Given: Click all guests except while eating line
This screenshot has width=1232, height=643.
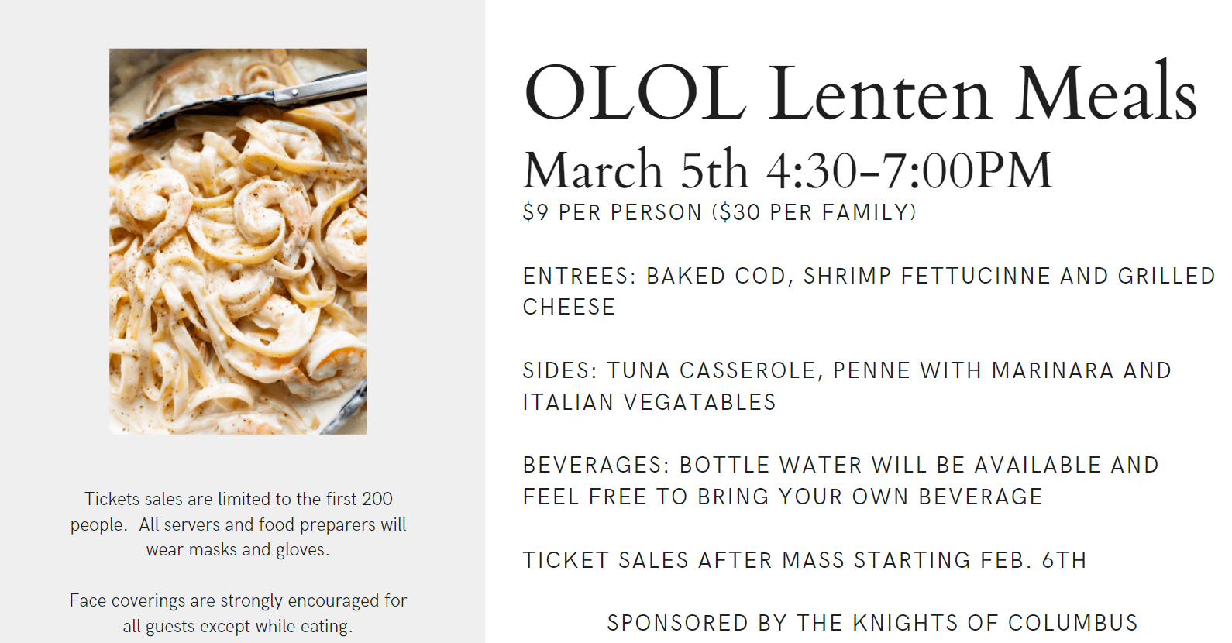Looking at the screenshot, I should 238,626.
